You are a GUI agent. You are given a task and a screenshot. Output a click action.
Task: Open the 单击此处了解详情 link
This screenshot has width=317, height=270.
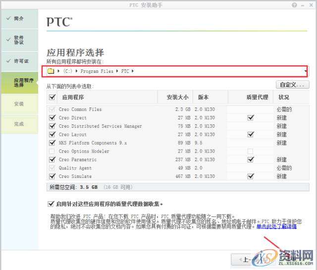pos(276,226)
